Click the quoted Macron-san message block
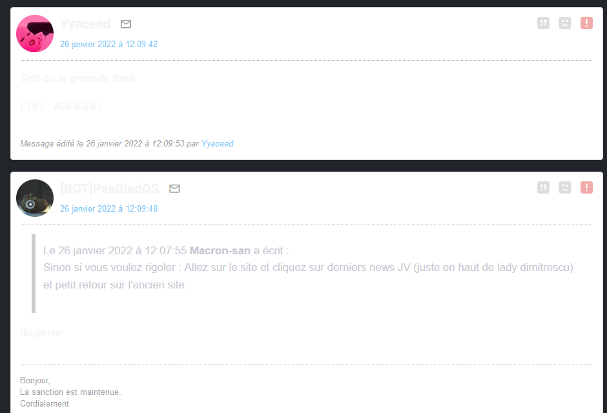 tap(312, 274)
